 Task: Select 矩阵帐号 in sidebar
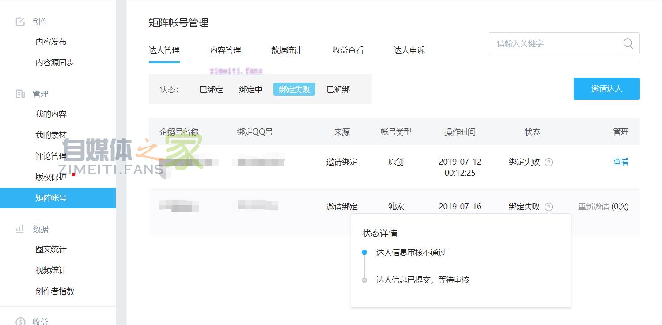coord(58,198)
